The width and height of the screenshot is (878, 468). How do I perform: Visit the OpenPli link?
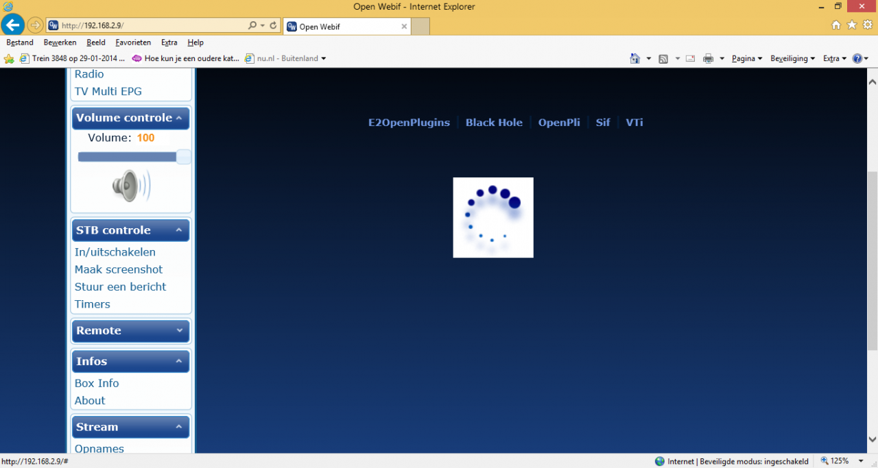[559, 123]
